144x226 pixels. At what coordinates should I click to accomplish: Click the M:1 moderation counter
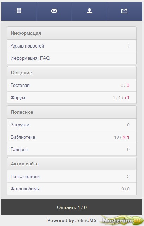click(x=126, y=137)
